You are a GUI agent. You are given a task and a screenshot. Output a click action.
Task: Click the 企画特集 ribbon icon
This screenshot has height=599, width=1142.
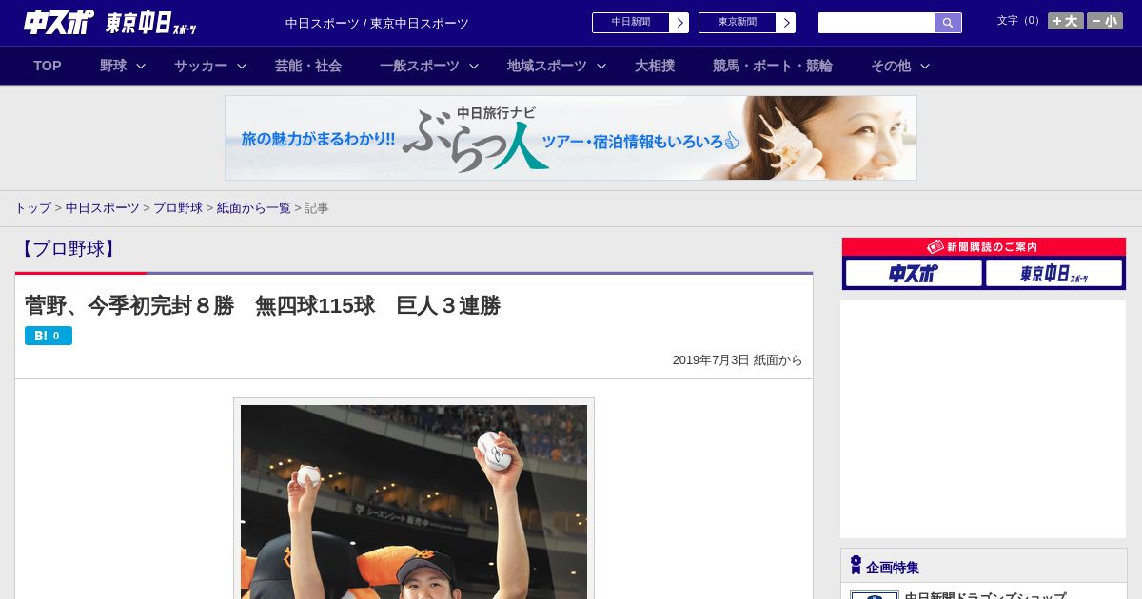click(856, 566)
